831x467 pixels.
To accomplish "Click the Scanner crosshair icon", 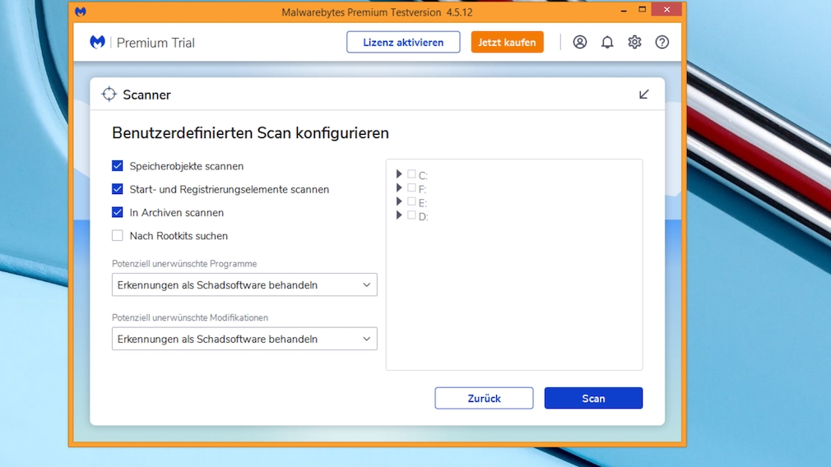I will (x=109, y=95).
